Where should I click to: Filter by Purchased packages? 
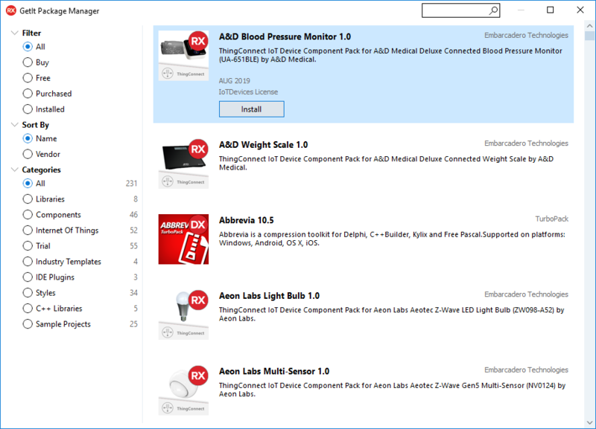click(x=28, y=94)
